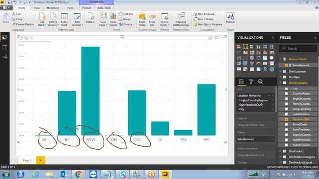Toggle focus mode on the chart
319x179 pixels.
click(x=217, y=38)
